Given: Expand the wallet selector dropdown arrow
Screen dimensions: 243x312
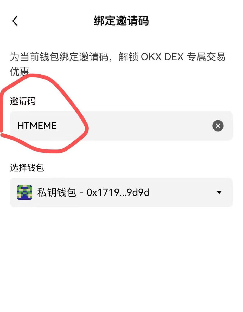Looking at the screenshot, I should coord(219,192).
